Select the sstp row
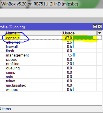The image size is (103, 113). (51, 77)
